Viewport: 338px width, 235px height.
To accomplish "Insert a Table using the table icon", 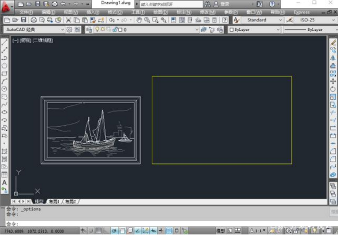I will (5, 175).
